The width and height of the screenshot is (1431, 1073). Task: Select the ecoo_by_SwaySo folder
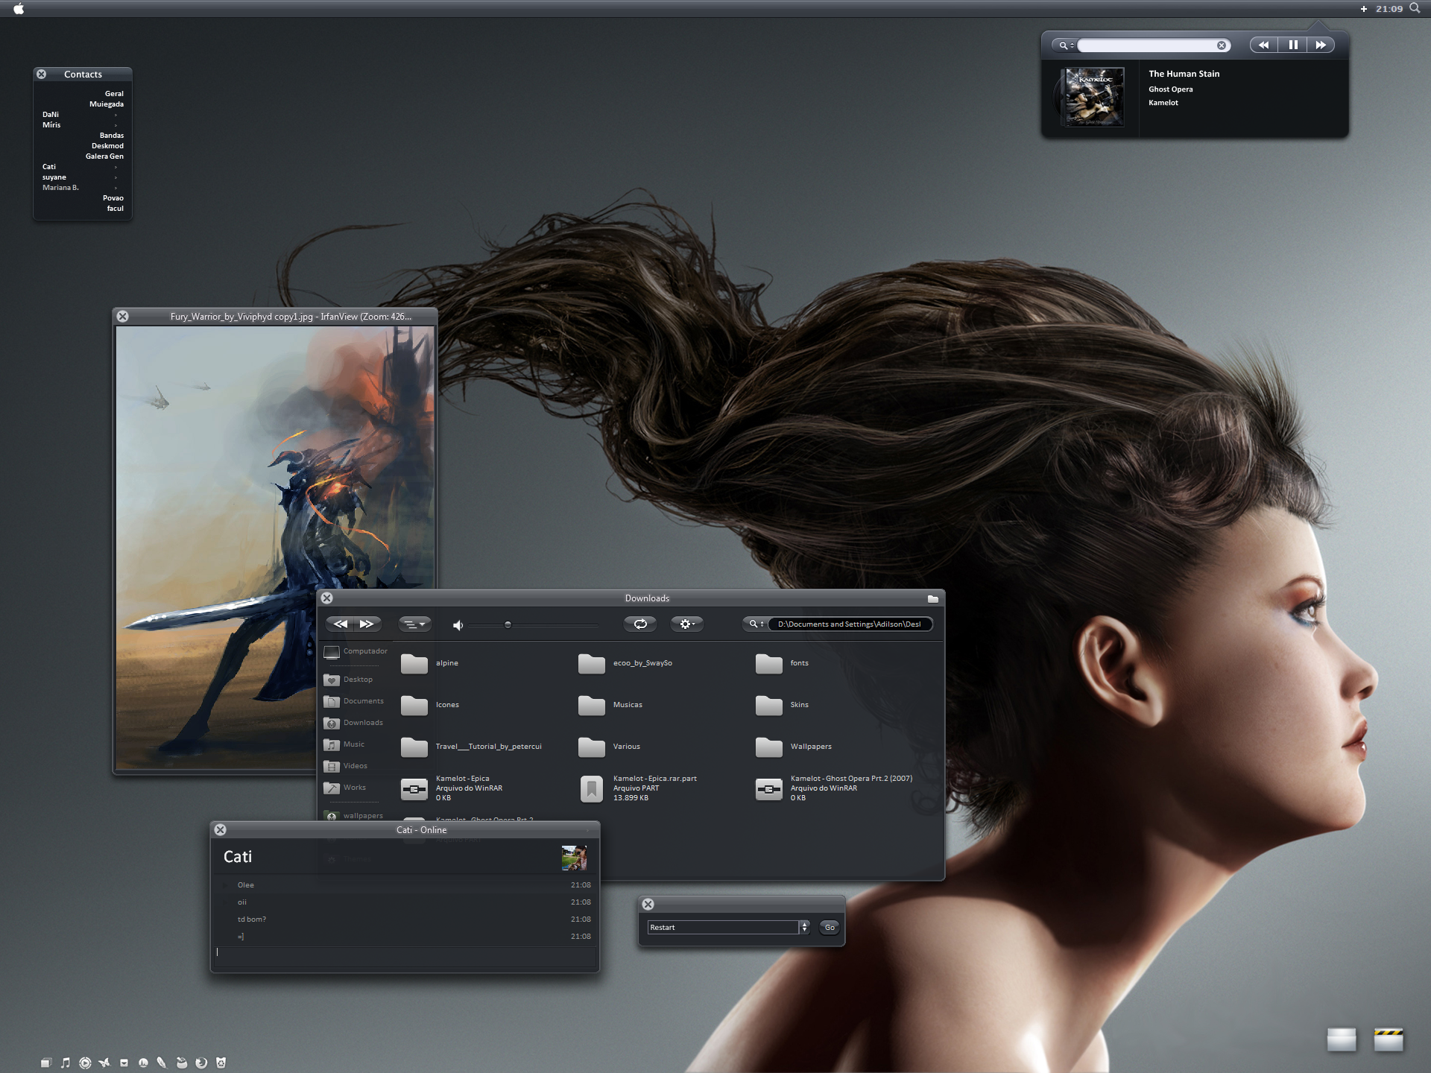coord(625,663)
